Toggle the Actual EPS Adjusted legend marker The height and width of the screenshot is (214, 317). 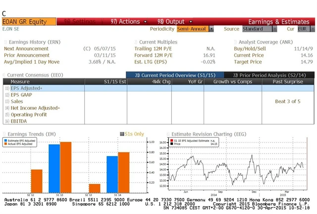pyautogui.click(x=5, y=144)
